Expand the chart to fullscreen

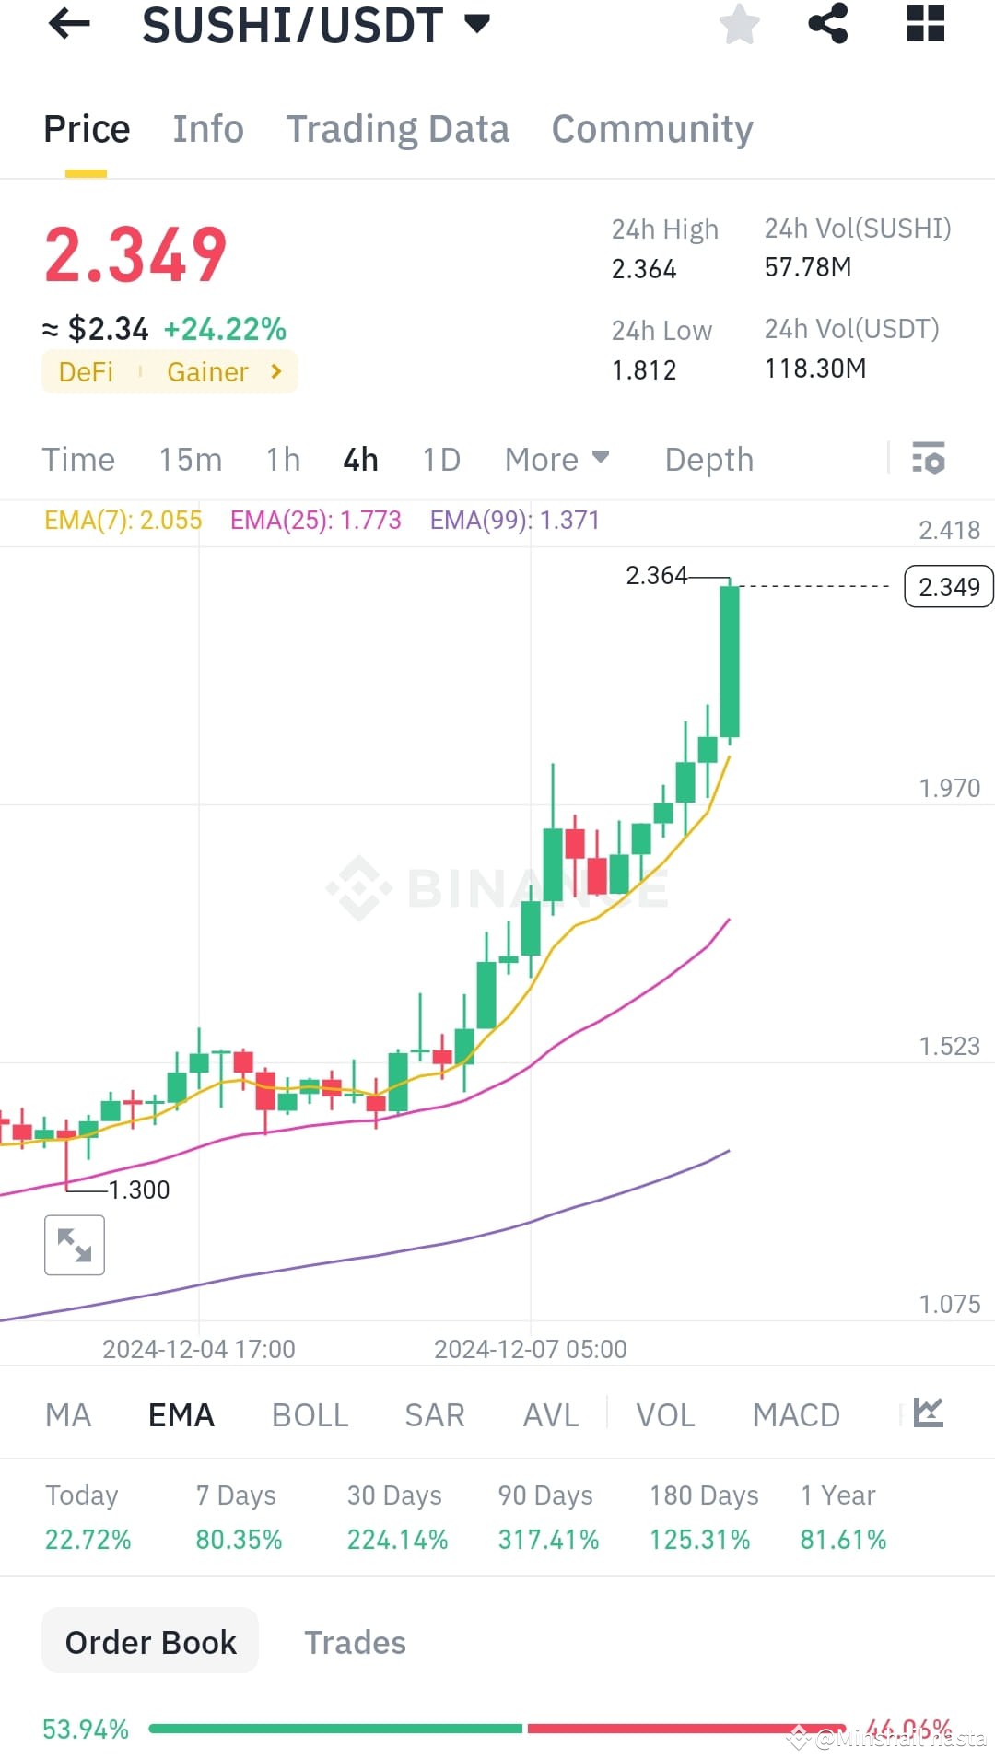tap(74, 1245)
